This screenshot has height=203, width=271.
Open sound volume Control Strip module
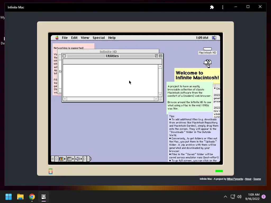point(78,159)
